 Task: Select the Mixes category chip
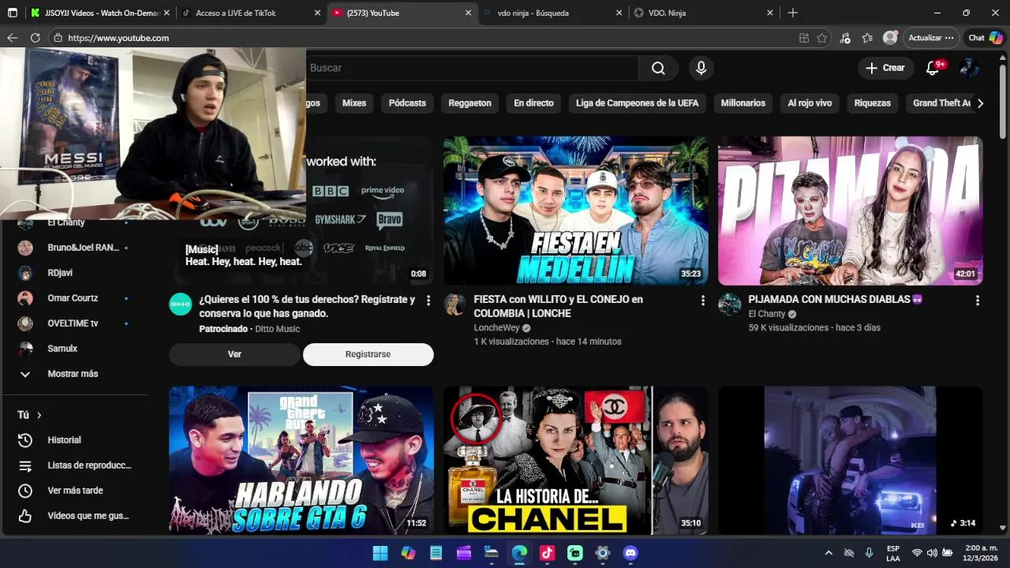(354, 103)
